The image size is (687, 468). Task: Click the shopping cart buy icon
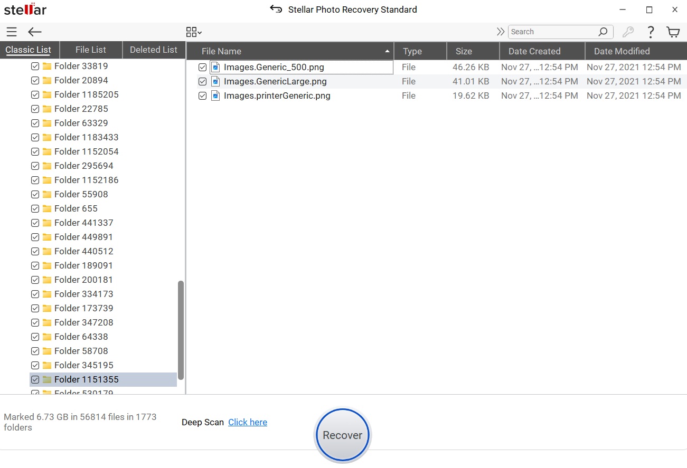pyautogui.click(x=673, y=32)
